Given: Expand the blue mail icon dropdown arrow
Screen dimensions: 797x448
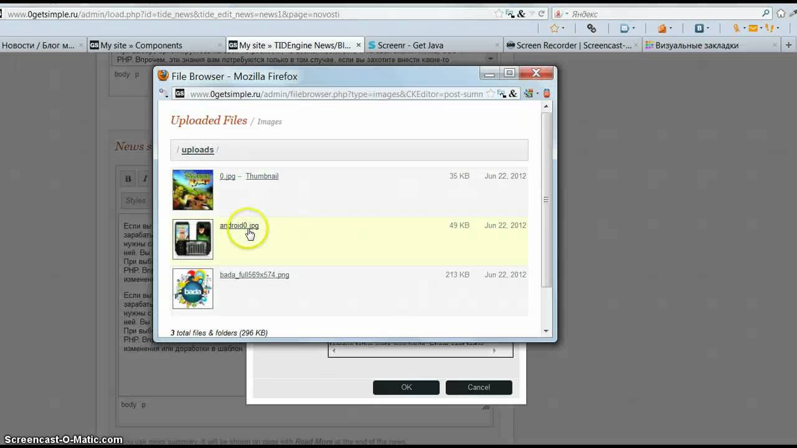Looking at the screenshot, I should point(633,29).
